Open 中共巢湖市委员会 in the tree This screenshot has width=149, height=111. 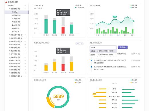tap(15, 57)
